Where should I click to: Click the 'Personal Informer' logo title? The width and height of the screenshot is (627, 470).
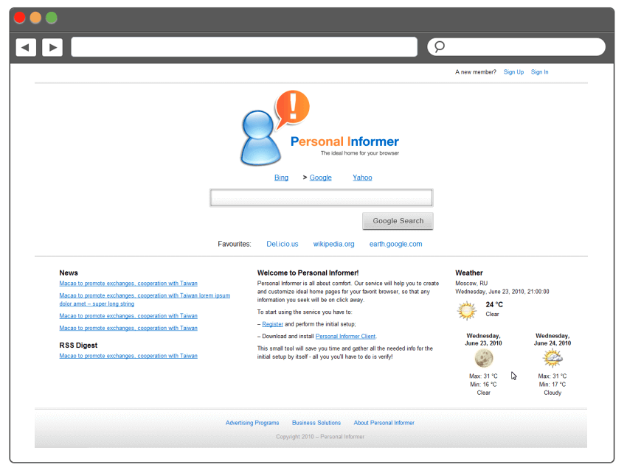coord(344,141)
